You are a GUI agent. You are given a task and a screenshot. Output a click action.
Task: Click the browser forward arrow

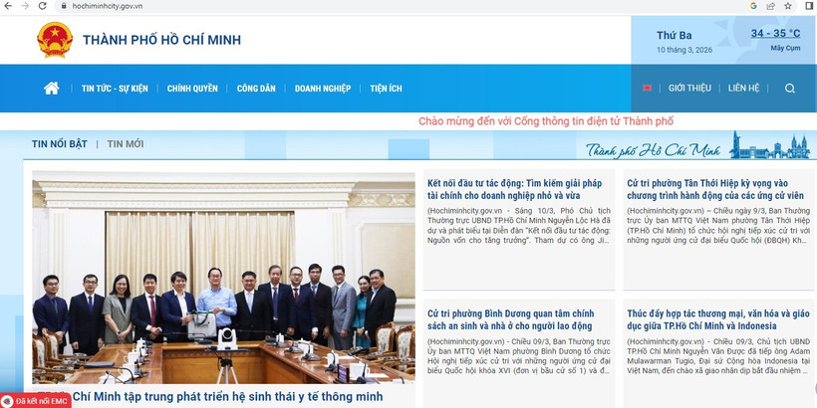(x=25, y=6)
